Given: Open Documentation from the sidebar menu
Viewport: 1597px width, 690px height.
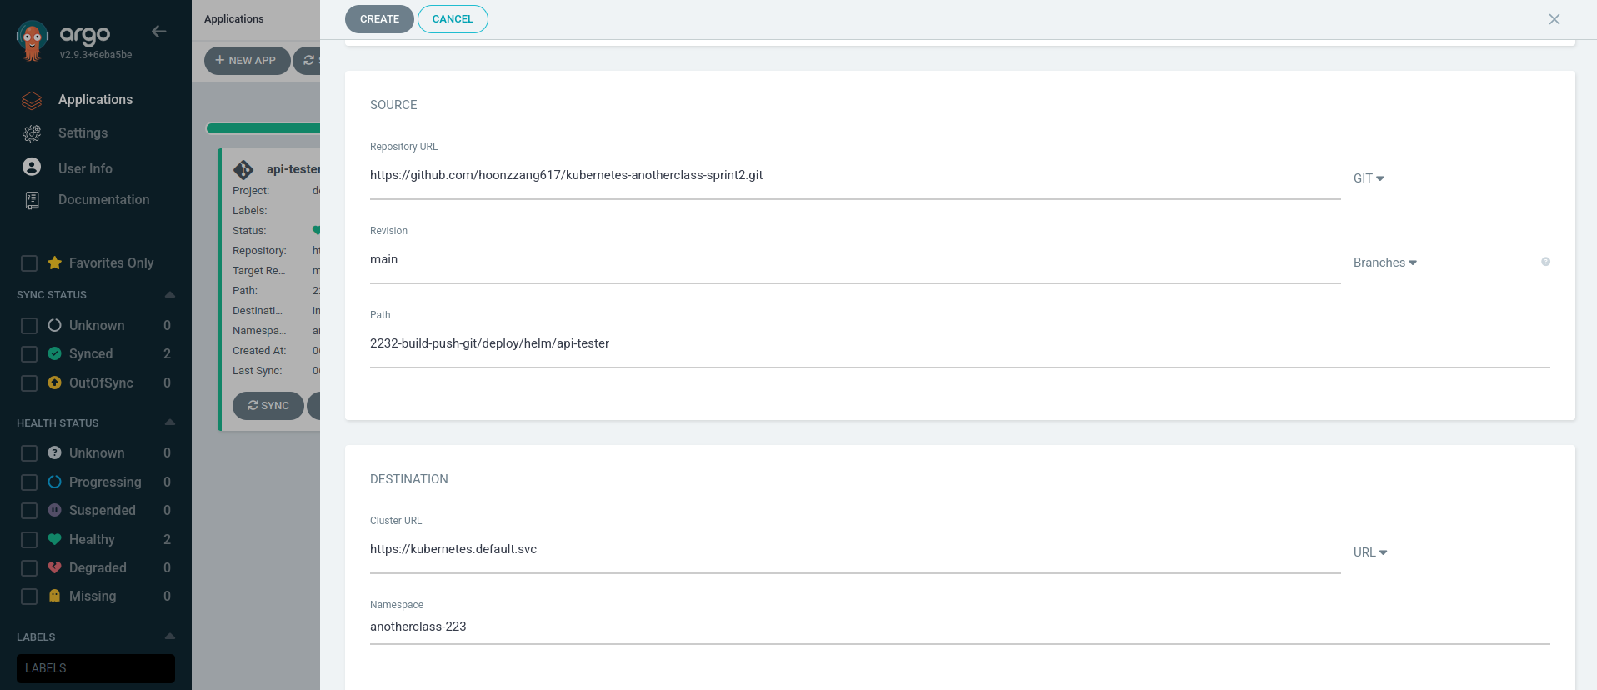Looking at the screenshot, I should [103, 200].
